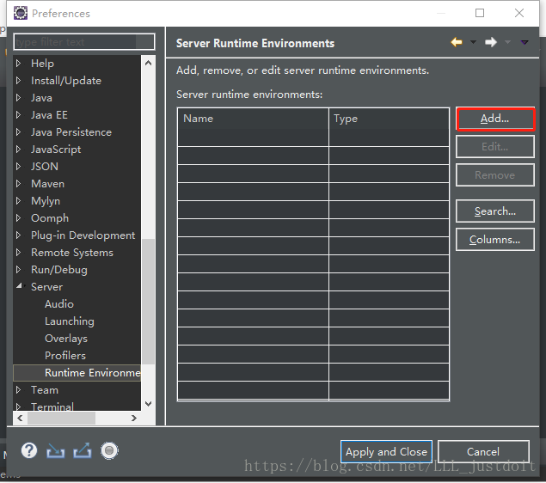This screenshot has width=546, height=483.
Task: Select the Mylyn preference category
Action: 46,201
